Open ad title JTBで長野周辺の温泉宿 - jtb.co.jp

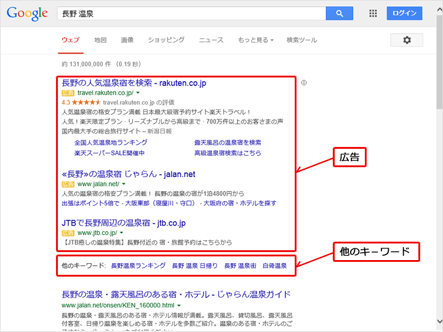124,223
